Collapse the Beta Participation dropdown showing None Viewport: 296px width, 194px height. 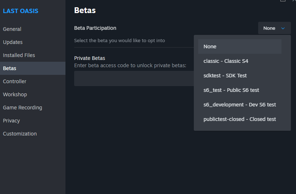pyautogui.click(x=274, y=28)
